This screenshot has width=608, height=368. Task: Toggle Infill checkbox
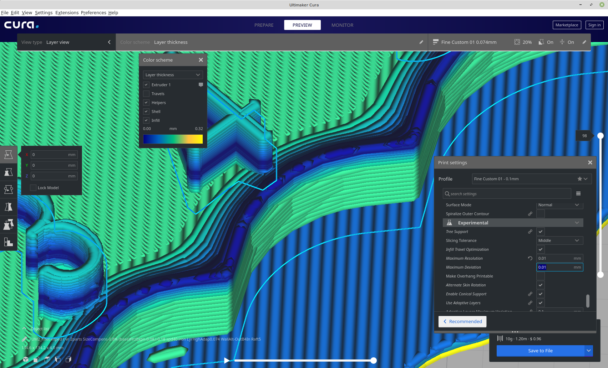146,120
